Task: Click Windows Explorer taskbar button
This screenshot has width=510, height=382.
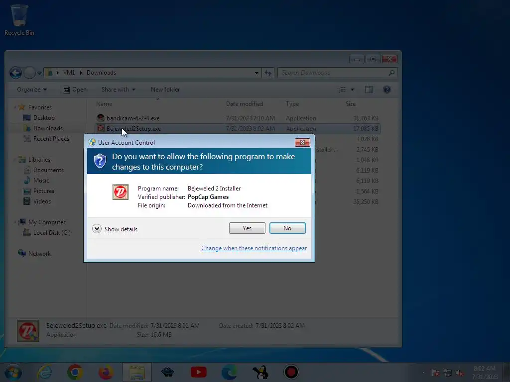Action: [x=137, y=372]
